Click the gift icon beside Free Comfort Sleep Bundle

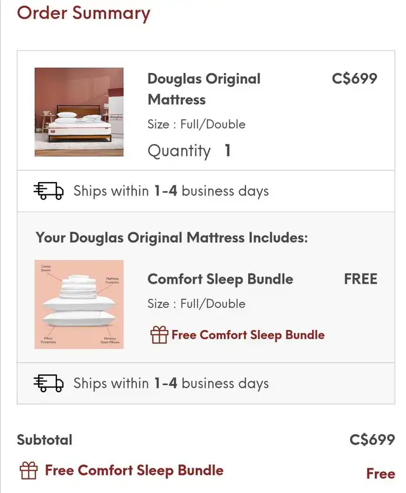159,334
